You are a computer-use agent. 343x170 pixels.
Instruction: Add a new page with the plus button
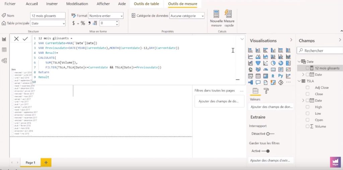[x=46, y=163]
